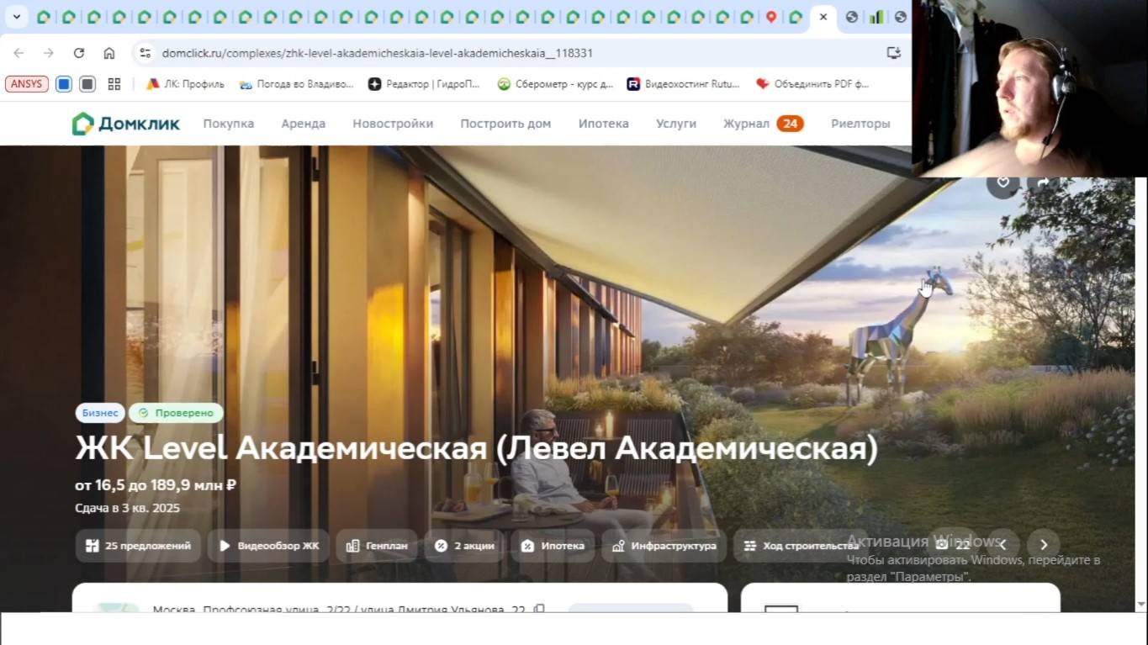The height and width of the screenshot is (645, 1148).
Task: Close the active browser tab
Action: click(823, 17)
